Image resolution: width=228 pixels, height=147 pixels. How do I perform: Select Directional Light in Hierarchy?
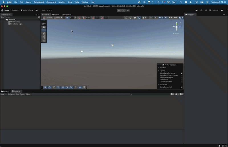16,24
